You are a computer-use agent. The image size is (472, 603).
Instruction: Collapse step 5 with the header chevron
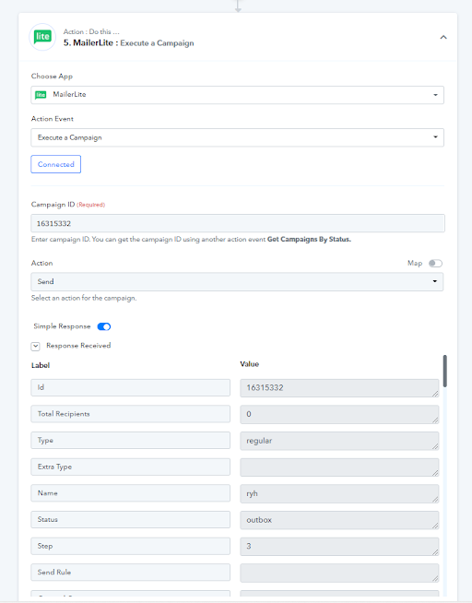point(443,37)
